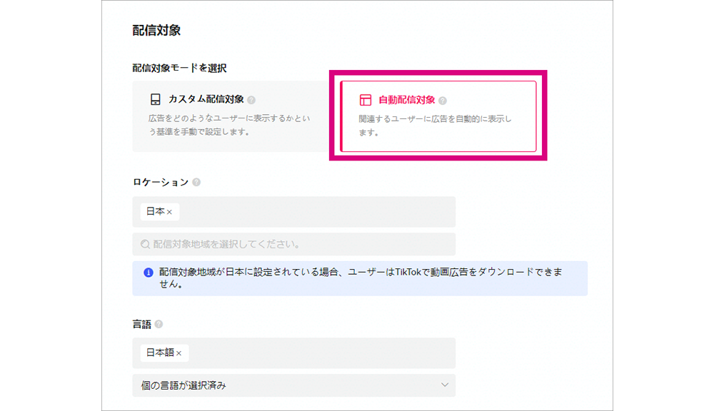This screenshot has height=411, width=714.
Task: Open help tooltip next to カスタム配信対象
Action: pyautogui.click(x=251, y=100)
